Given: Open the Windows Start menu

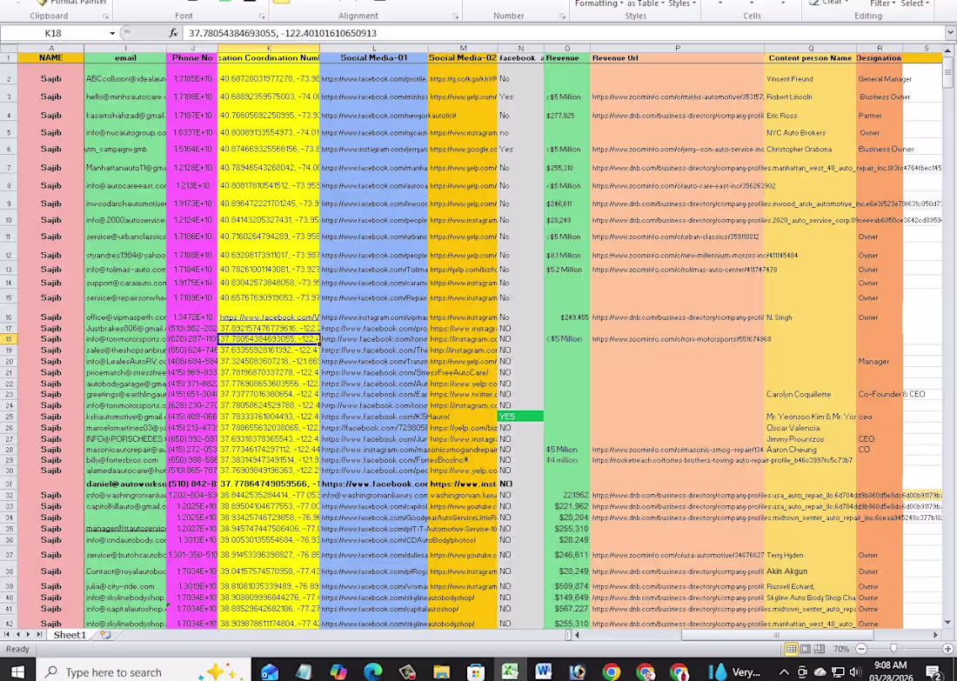Looking at the screenshot, I should [17, 671].
